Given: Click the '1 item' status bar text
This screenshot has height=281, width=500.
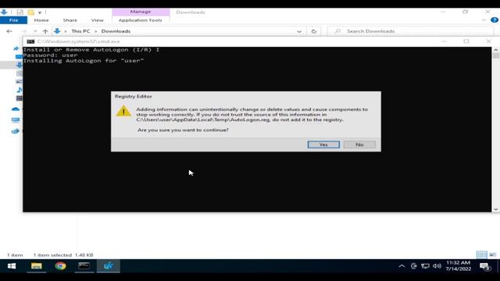Looking at the screenshot, I should coord(15,255).
